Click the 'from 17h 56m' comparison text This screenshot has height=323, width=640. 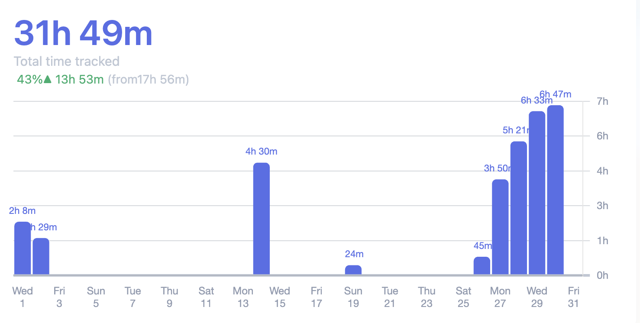(x=148, y=80)
